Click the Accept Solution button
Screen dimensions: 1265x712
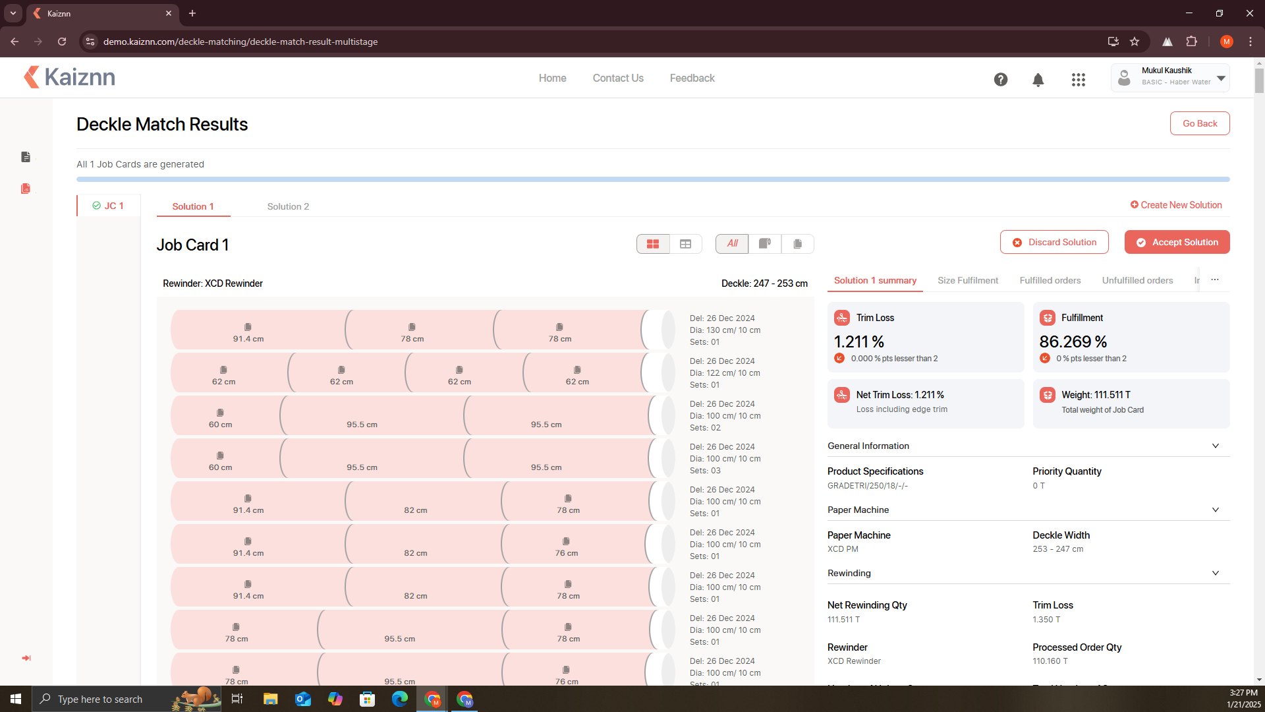[x=1177, y=242]
